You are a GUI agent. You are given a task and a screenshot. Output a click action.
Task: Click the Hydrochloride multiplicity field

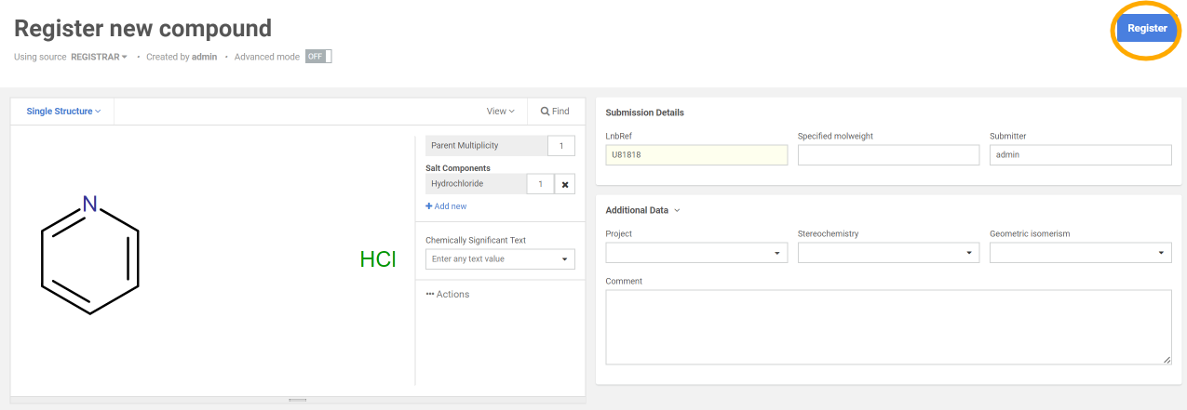coord(540,184)
